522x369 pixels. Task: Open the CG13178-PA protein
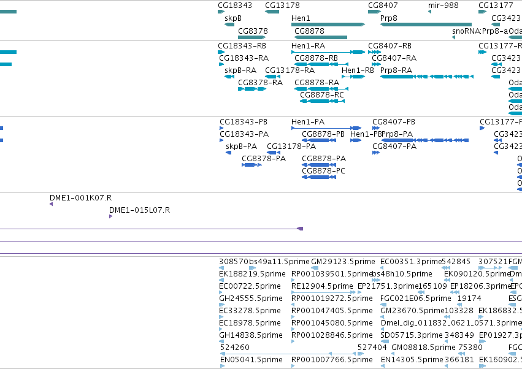click(291, 146)
